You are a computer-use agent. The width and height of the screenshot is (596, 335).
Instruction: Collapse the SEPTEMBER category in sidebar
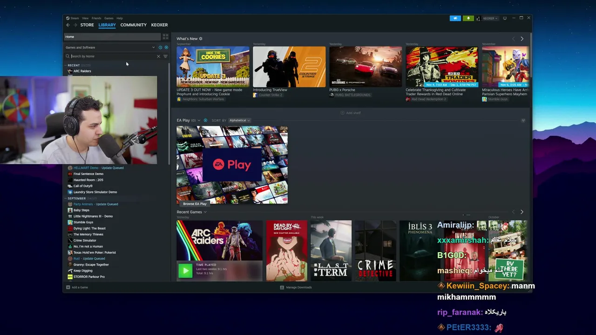[66, 199]
